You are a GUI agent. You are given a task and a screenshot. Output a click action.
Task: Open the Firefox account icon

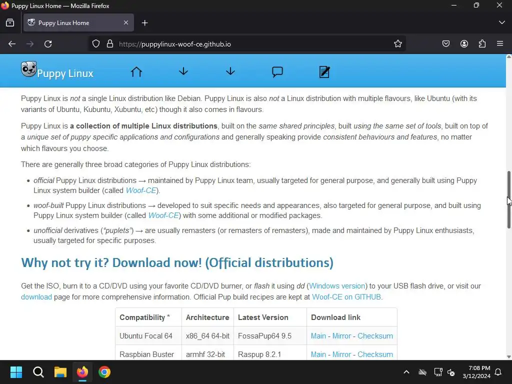click(x=464, y=44)
